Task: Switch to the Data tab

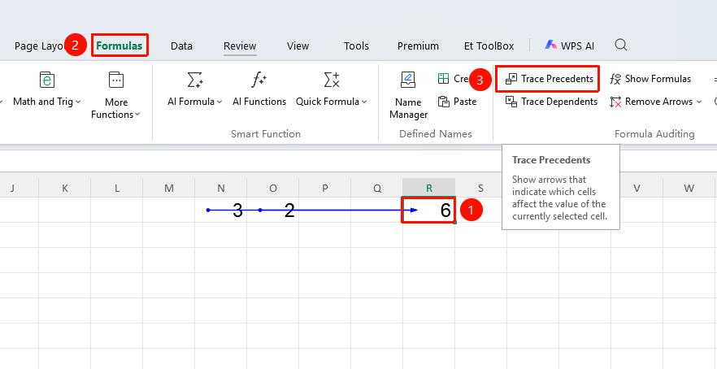Action: click(181, 46)
